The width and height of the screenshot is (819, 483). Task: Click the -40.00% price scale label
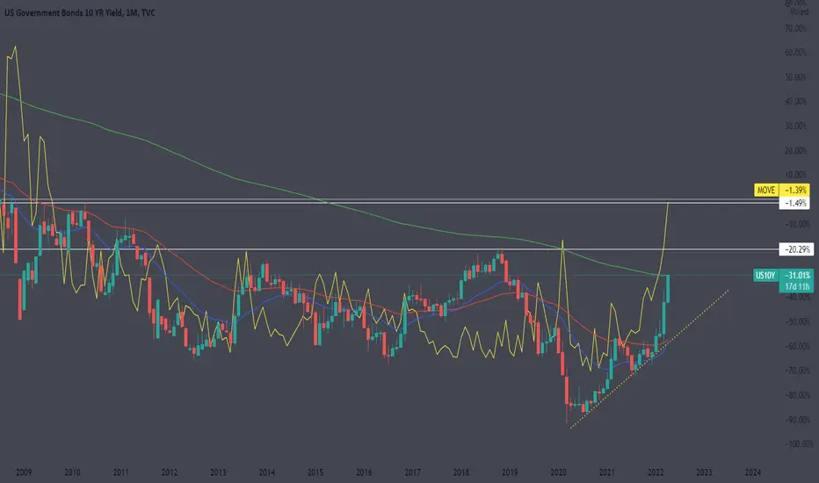(797, 297)
